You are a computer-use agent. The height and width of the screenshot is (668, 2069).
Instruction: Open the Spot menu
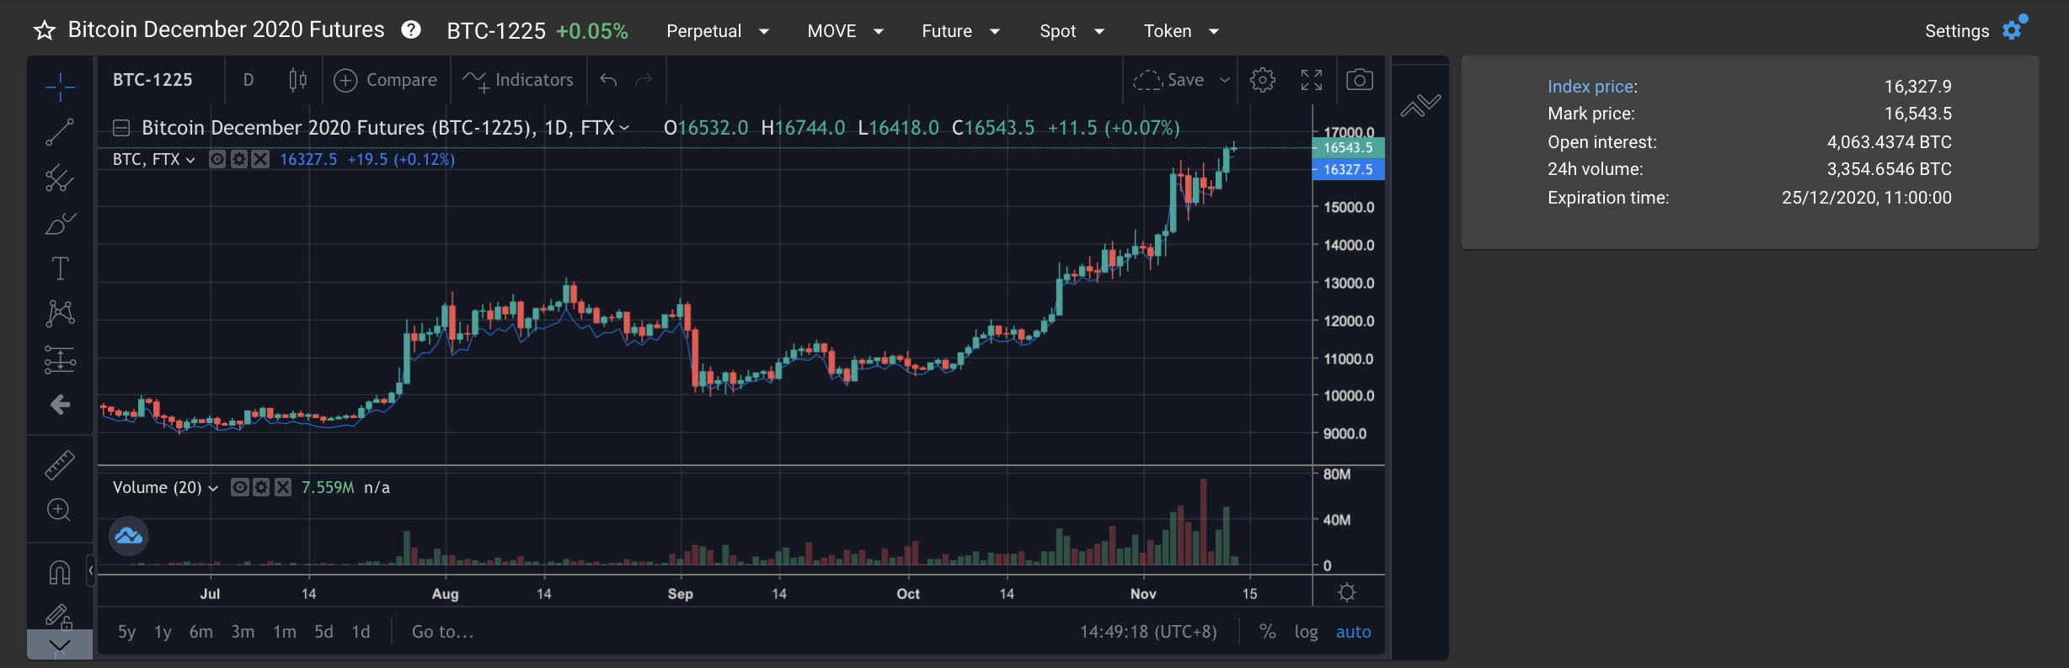(x=1072, y=31)
